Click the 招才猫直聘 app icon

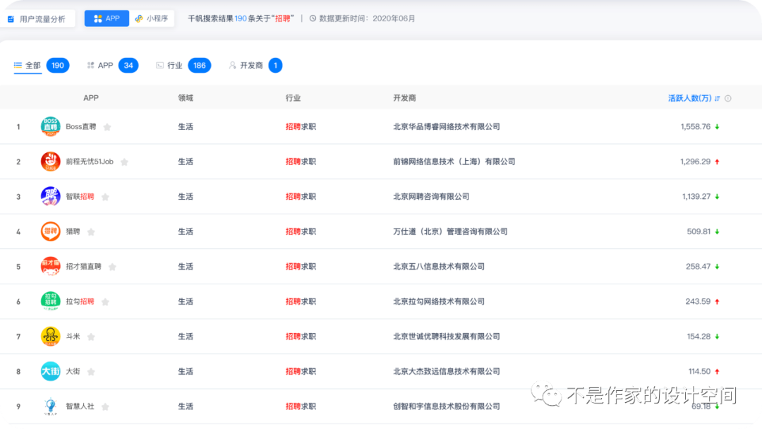[50, 267]
